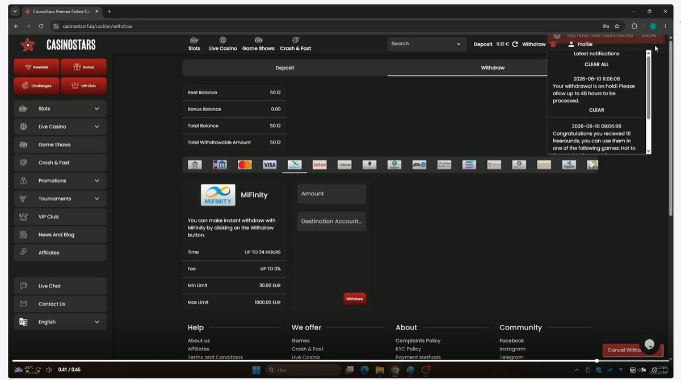Open Crash & Fast in the sidebar
The width and height of the screenshot is (681, 380).
coord(60,162)
